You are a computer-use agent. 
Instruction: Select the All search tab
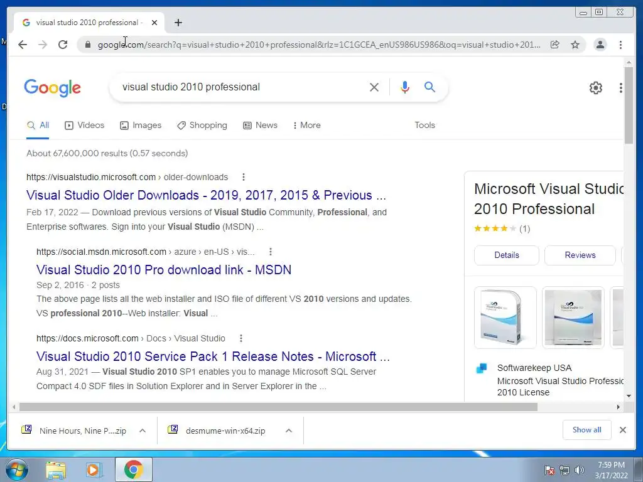[x=38, y=126]
